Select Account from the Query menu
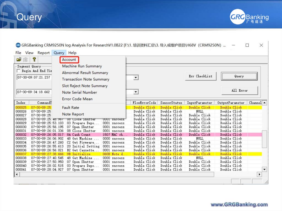This screenshot has height=211, width=282. 69,59
